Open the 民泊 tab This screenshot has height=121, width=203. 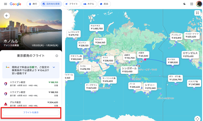[x=104, y=4]
